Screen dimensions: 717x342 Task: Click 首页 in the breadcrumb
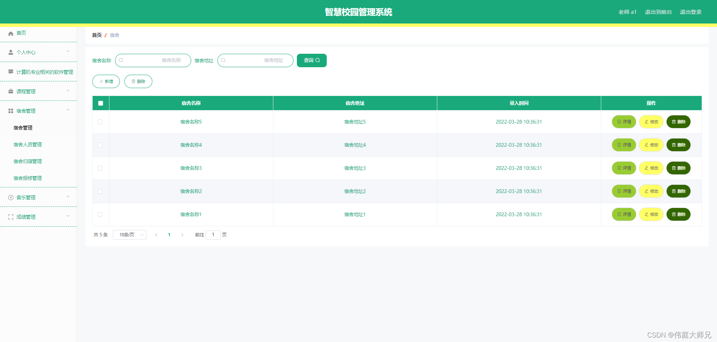coord(96,35)
